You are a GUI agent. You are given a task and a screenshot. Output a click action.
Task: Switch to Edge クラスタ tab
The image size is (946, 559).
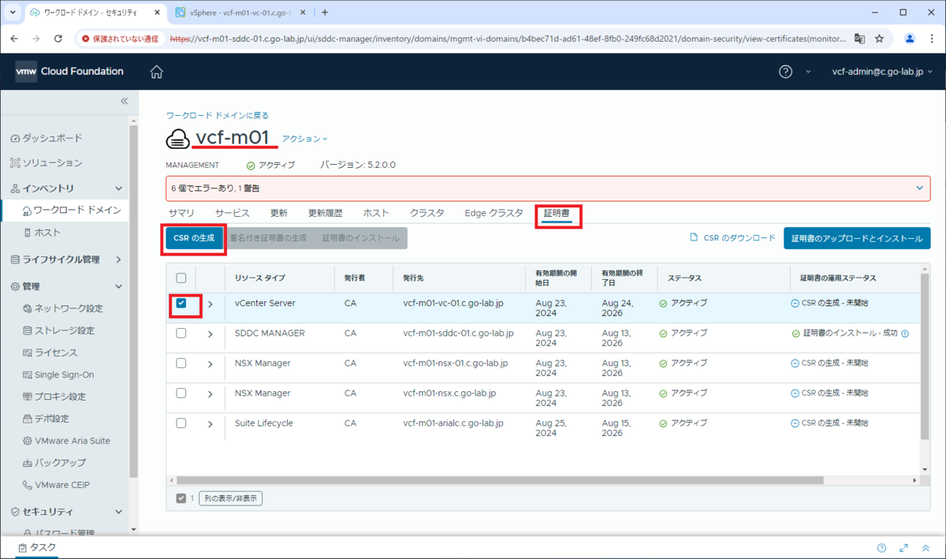493,214
